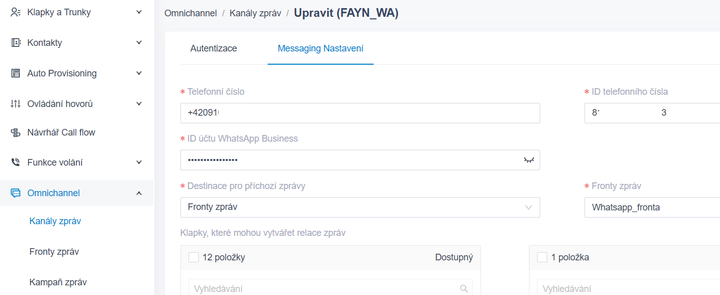Click the Funkce volání phone icon
The image size is (720, 295).
click(x=16, y=163)
